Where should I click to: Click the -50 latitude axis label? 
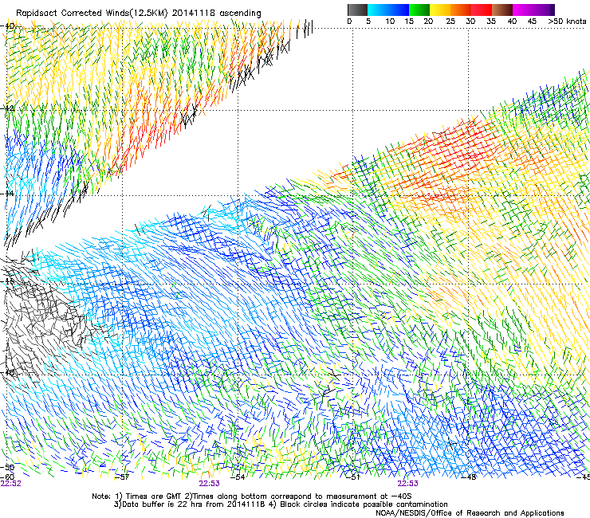[x=7, y=468]
